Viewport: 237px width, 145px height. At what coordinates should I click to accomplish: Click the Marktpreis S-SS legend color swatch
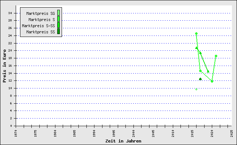(58, 25)
